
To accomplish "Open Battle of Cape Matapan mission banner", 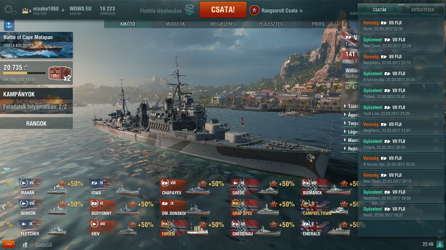I will (36, 45).
